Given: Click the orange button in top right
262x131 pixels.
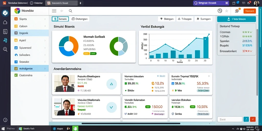Looking at the screenshot, I should pos(250,11).
